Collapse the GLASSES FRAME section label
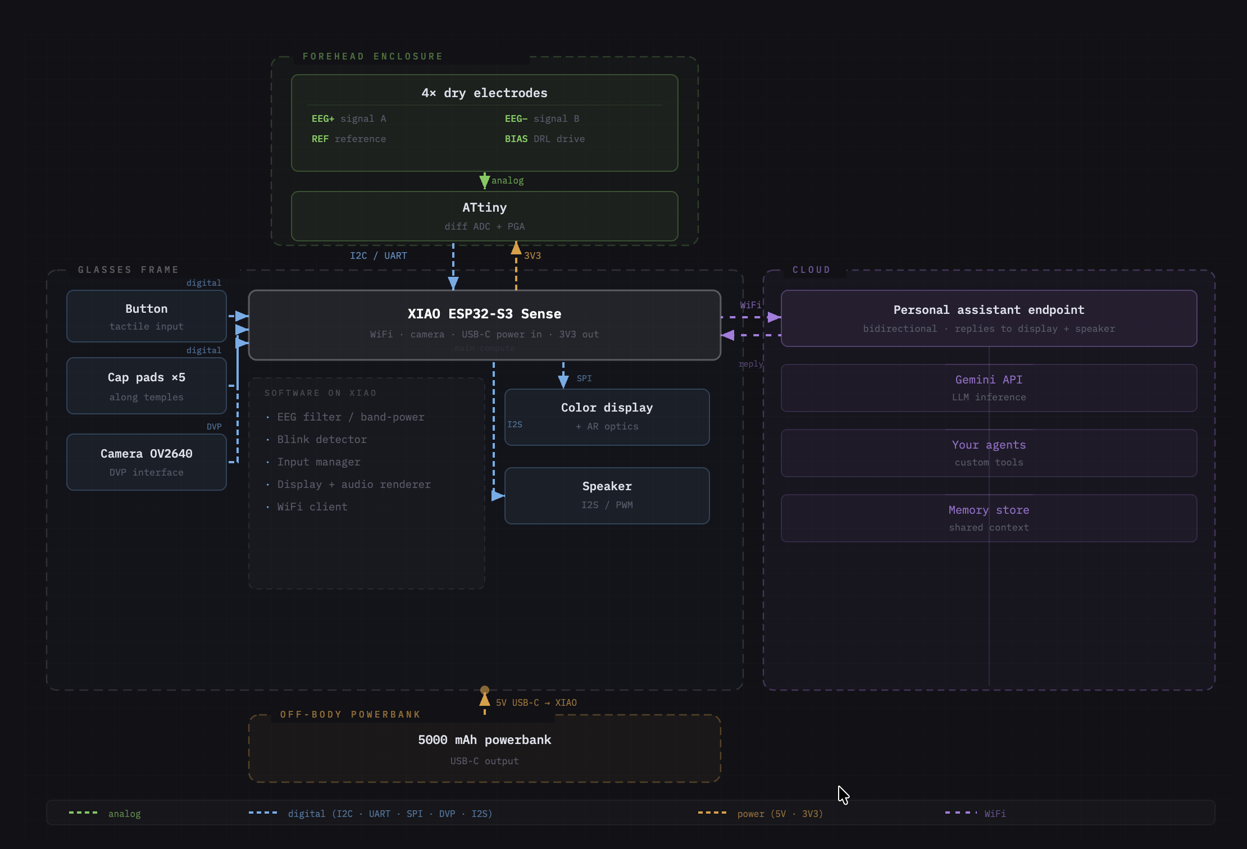Screen dimensions: 1247x849 coord(128,270)
